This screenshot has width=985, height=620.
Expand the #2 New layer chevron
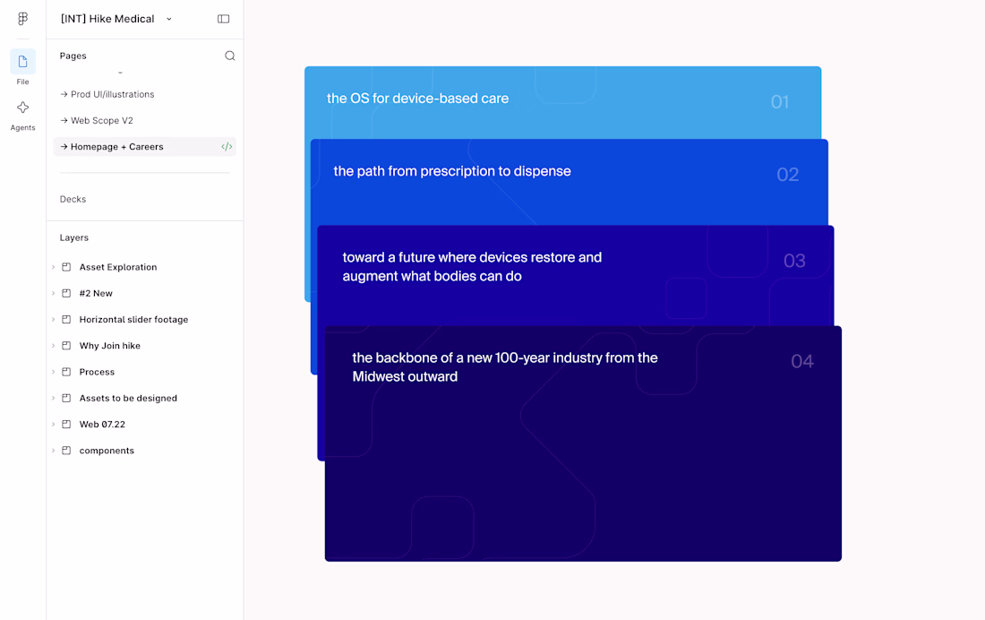(54, 294)
